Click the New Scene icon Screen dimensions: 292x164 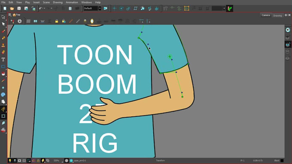(5, 9)
